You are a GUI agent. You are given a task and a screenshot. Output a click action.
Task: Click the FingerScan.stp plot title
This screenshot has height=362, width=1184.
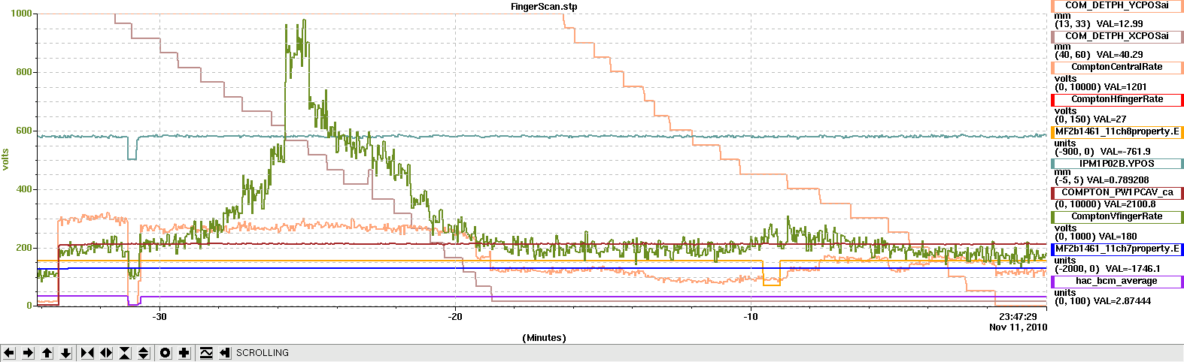544,7
